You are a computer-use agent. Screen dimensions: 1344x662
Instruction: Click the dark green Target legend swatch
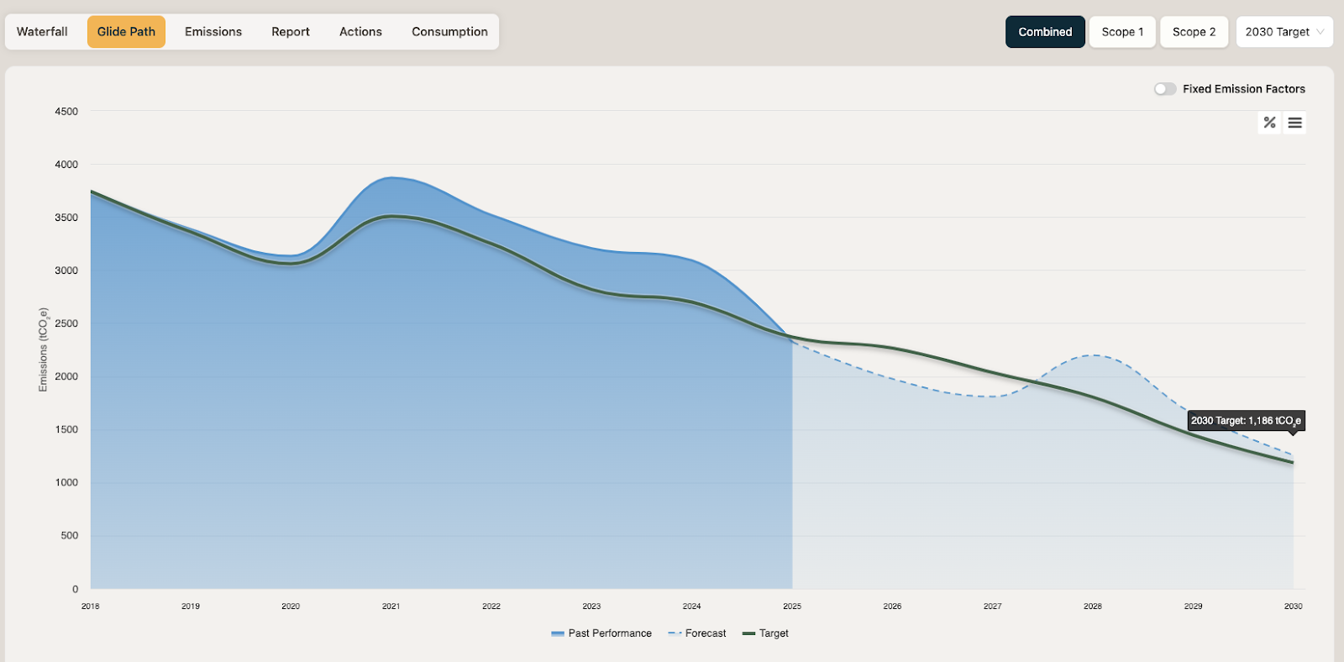(x=749, y=633)
